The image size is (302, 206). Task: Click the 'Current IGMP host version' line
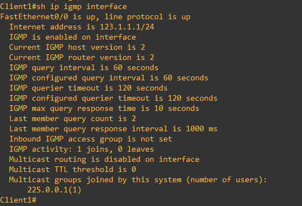[x=77, y=48]
